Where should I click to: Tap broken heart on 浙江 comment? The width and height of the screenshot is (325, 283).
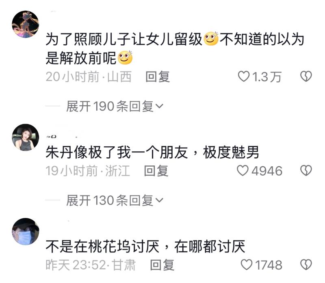click(306, 170)
